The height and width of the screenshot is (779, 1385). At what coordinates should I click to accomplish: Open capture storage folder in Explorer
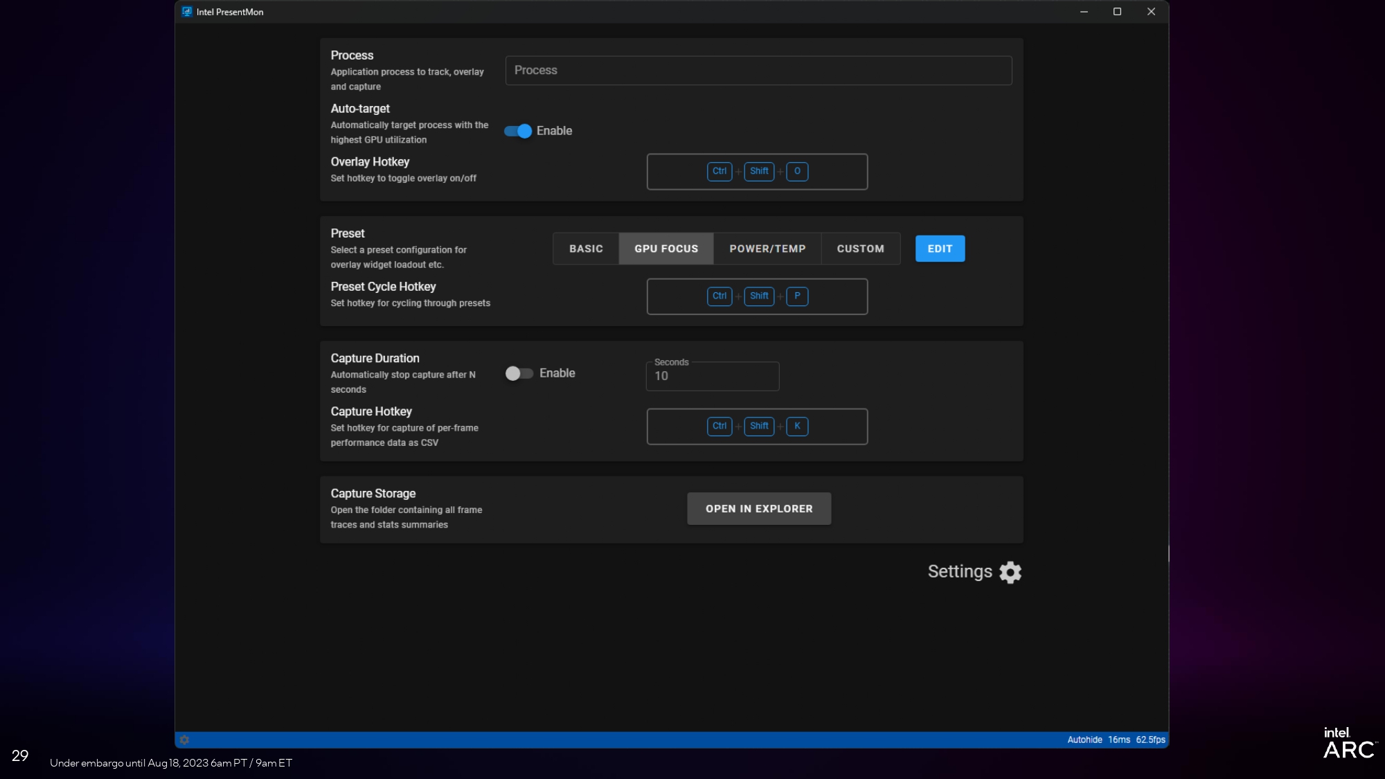[758, 508]
